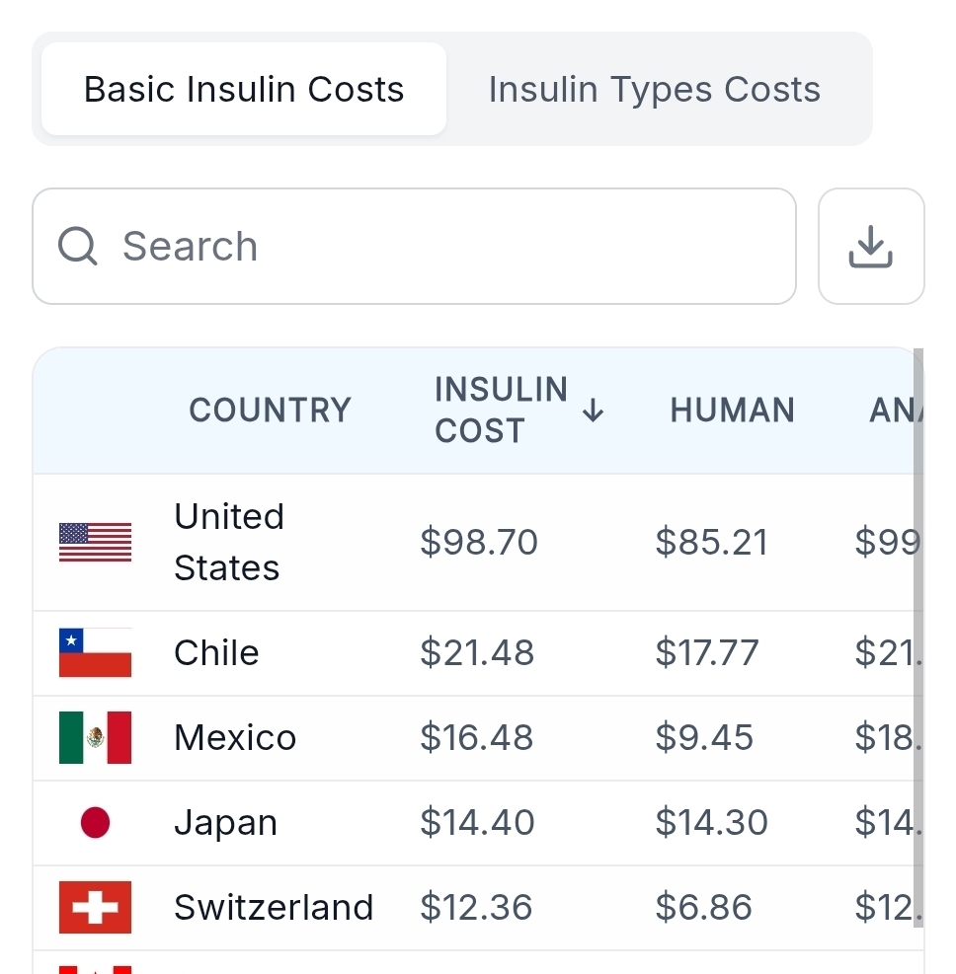Sort by the Insulin Cost column header

coord(501,411)
